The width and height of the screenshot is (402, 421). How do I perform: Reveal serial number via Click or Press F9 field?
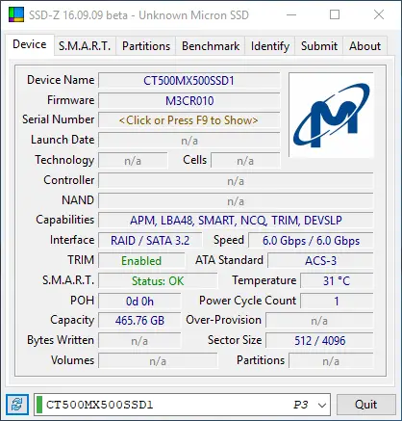(189, 120)
